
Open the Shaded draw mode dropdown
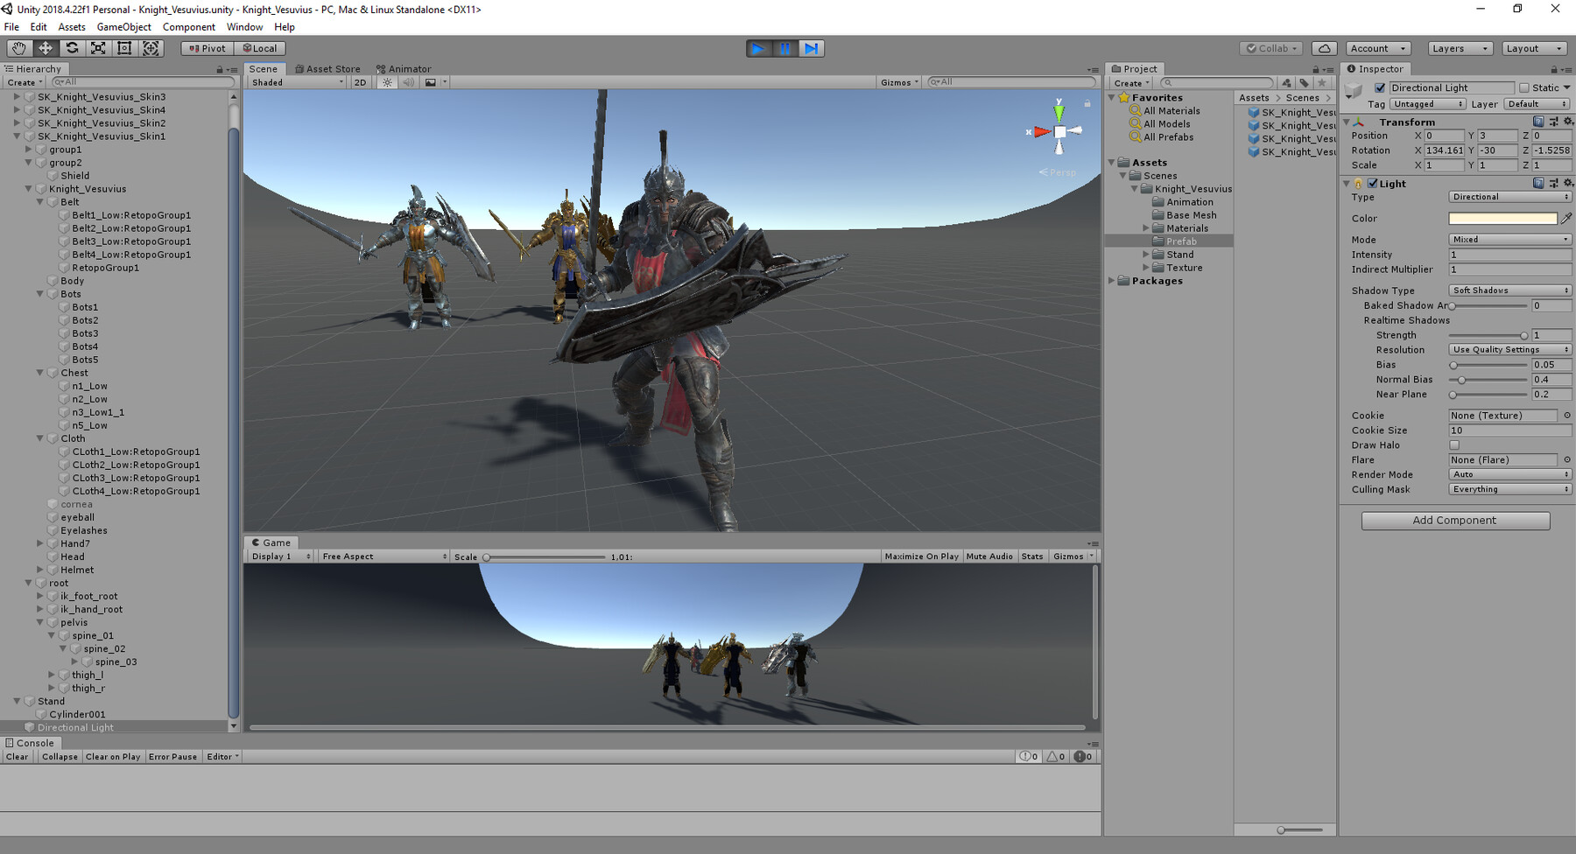point(298,82)
